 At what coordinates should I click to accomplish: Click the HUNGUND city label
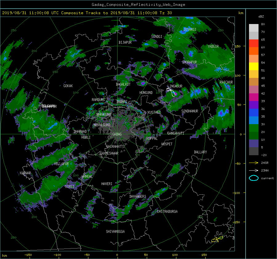click(x=146, y=93)
